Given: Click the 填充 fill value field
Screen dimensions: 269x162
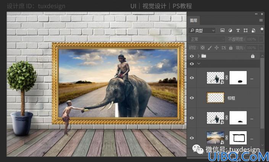Looking at the screenshot, I should coord(252,48).
